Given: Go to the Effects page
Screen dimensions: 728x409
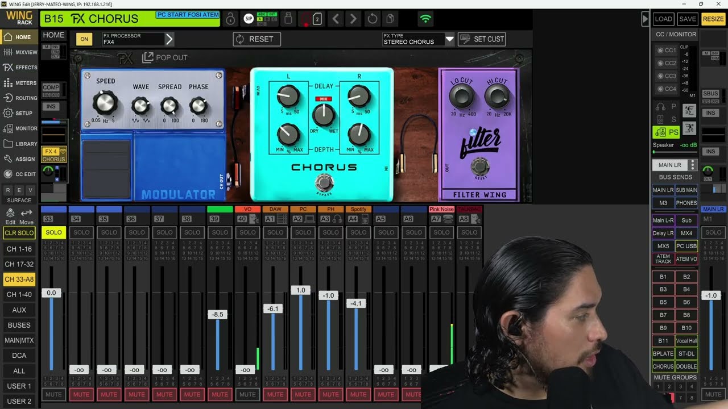Looking at the screenshot, I should [19, 67].
